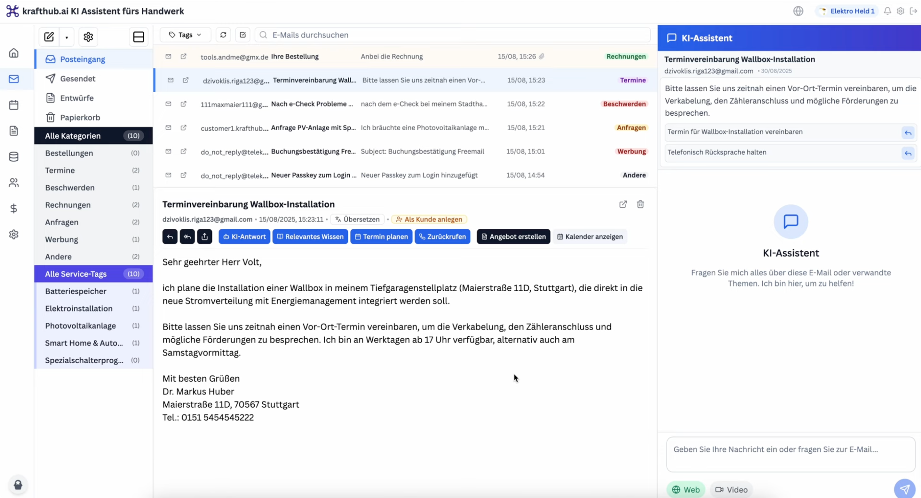Click the forward/share email button

(204, 237)
